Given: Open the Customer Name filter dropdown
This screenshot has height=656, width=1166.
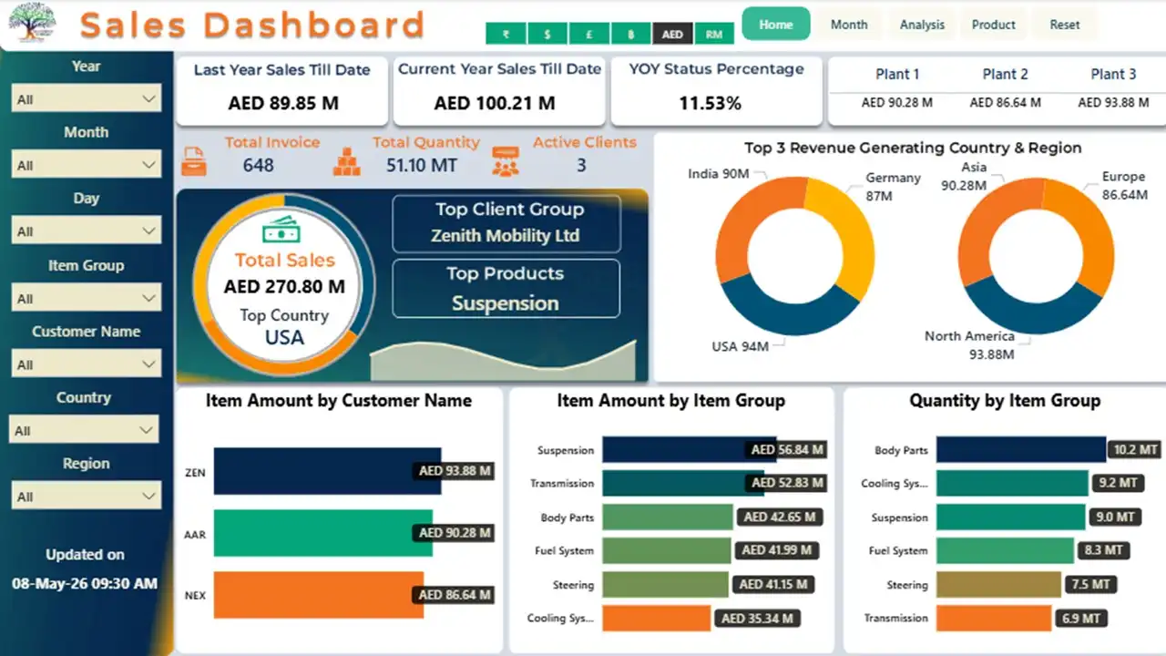Looking at the screenshot, I should 86,364.
